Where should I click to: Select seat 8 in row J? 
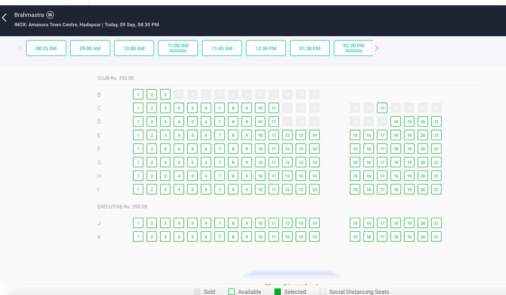coord(233,223)
